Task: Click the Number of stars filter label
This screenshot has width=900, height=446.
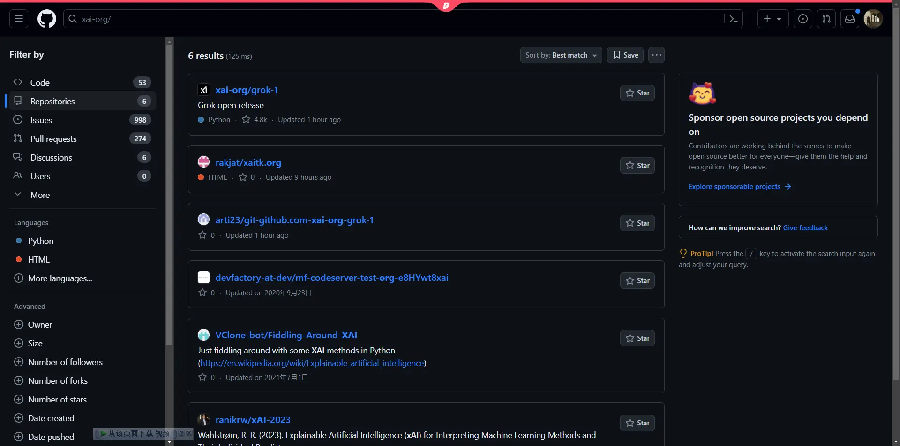Action: point(57,399)
